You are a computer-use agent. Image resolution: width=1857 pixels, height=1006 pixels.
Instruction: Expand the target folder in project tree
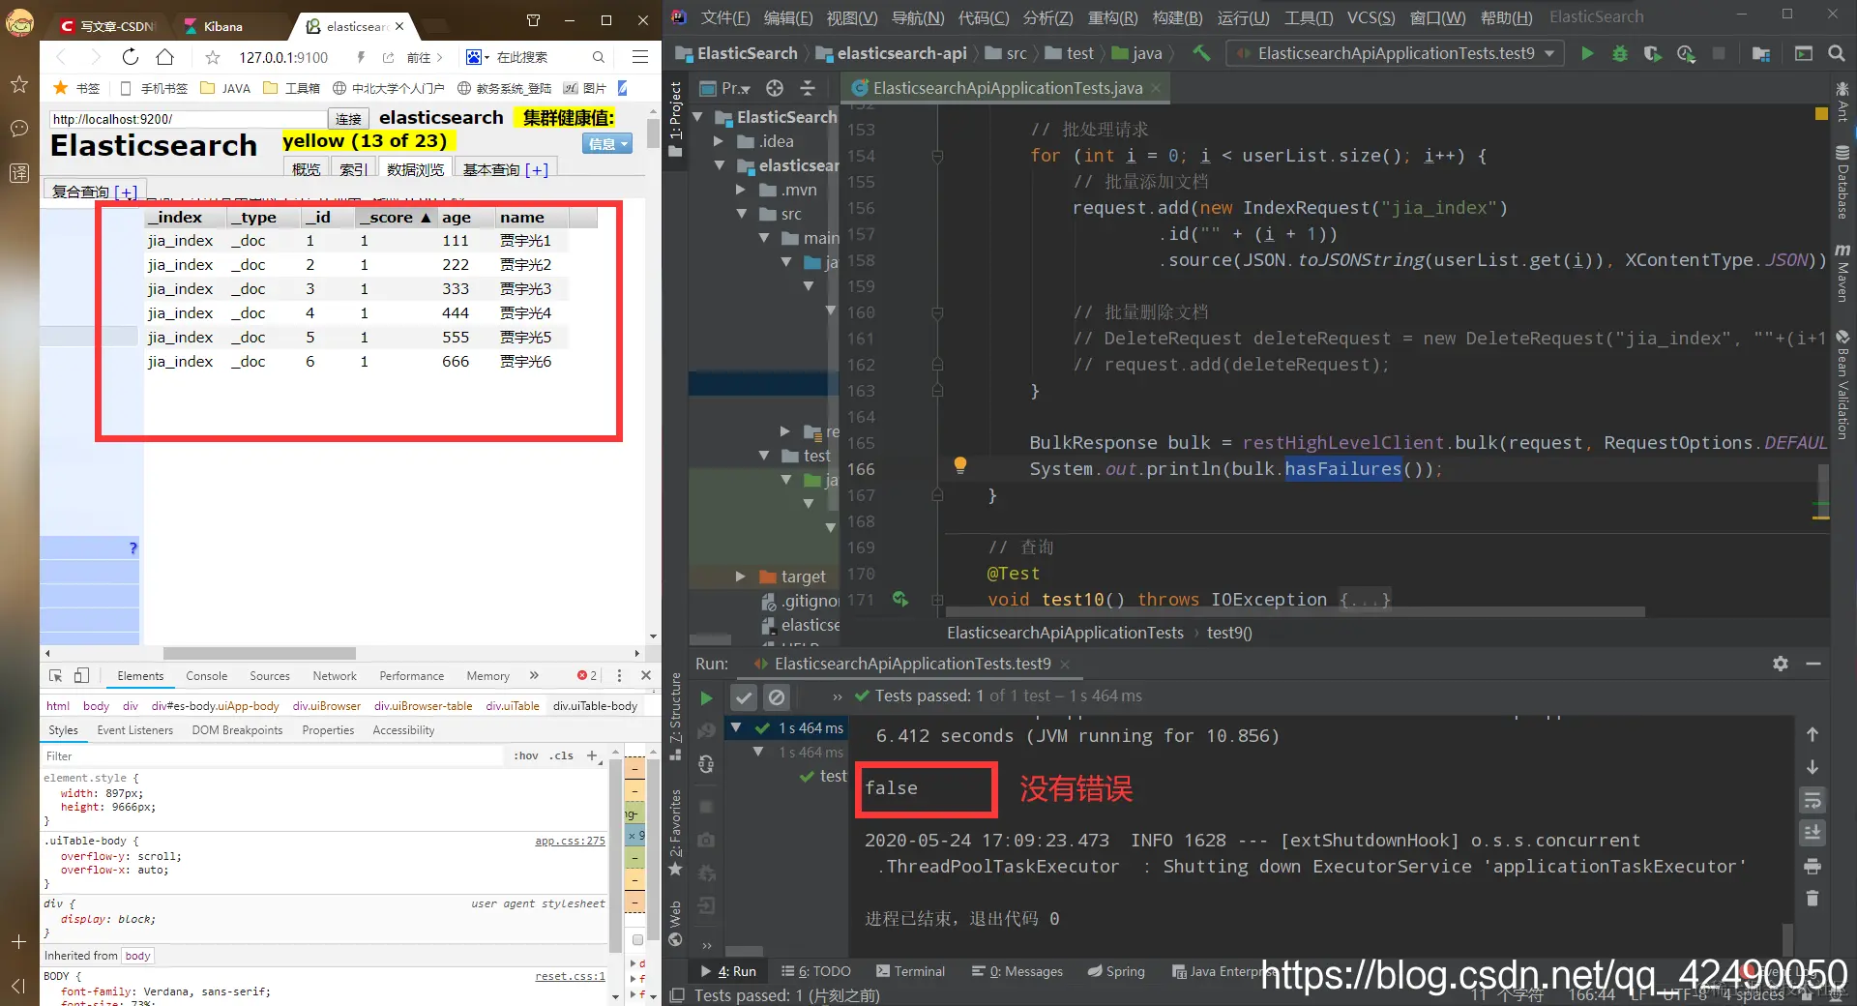740,577
